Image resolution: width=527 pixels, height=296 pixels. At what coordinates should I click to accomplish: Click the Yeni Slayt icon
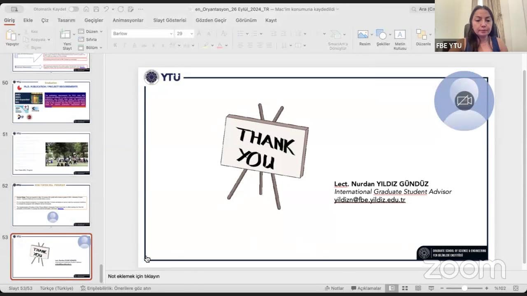click(65, 35)
